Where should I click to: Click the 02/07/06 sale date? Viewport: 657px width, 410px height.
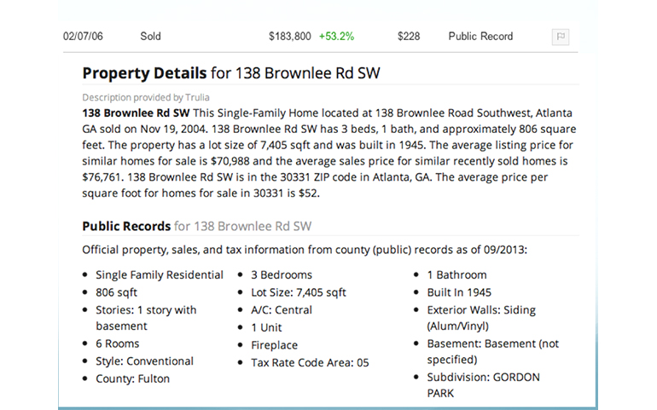tap(84, 37)
